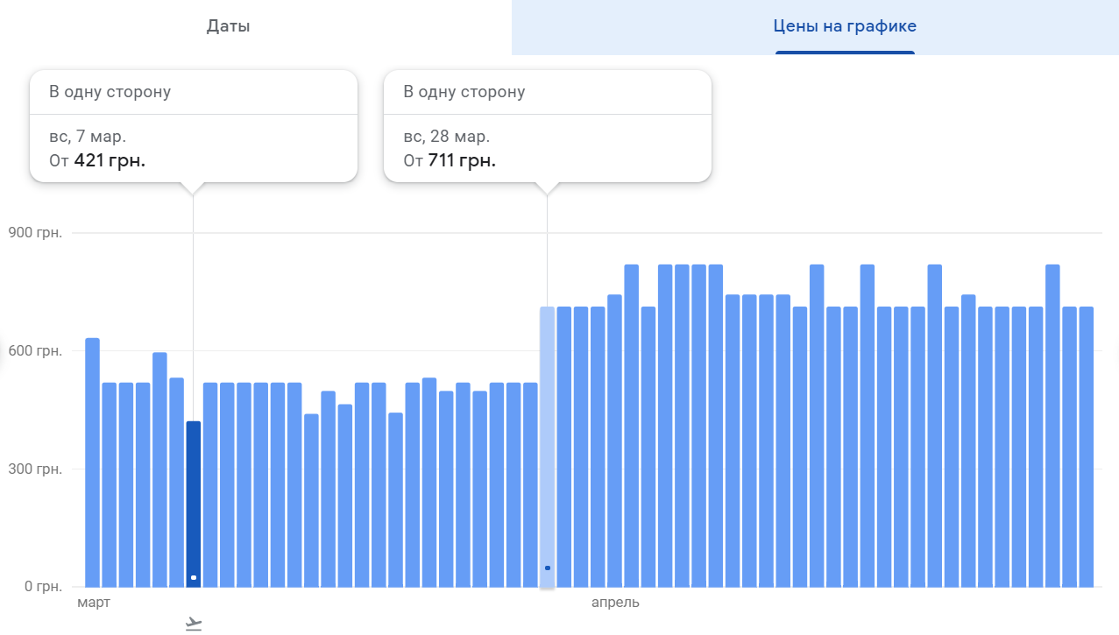Click the 711 грн. price tooltip card
1119x635 pixels.
(548, 126)
